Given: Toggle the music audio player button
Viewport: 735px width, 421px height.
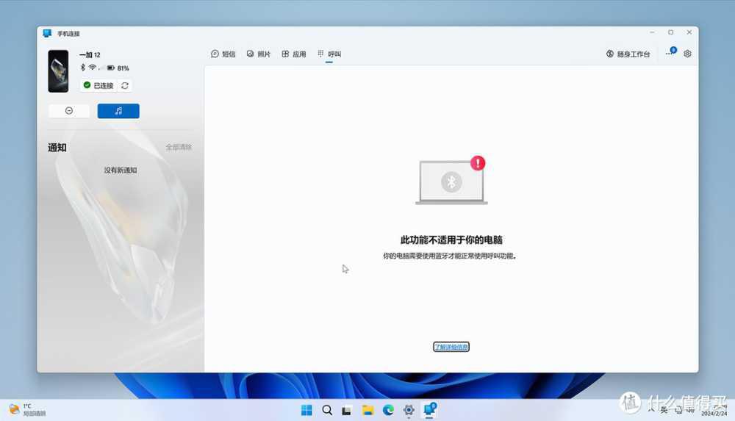Looking at the screenshot, I should click(118, 111).
